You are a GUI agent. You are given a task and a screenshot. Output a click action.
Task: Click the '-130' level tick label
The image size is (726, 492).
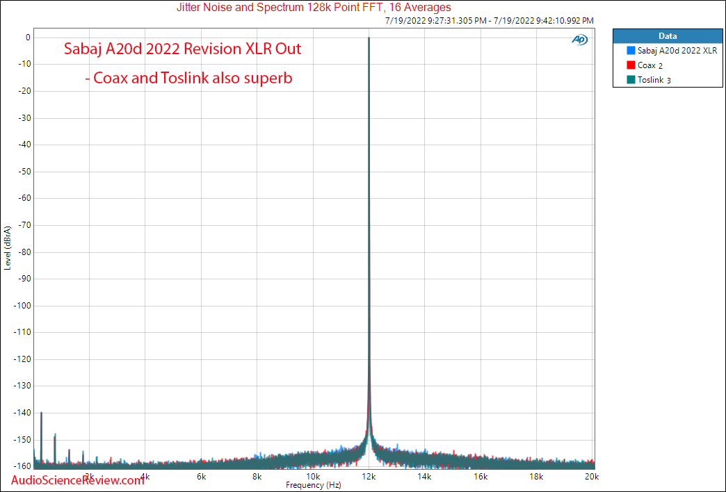[x=22, y=386]
